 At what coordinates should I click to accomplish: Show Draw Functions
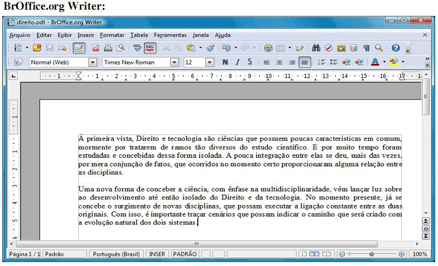click(x=300, y=48)
